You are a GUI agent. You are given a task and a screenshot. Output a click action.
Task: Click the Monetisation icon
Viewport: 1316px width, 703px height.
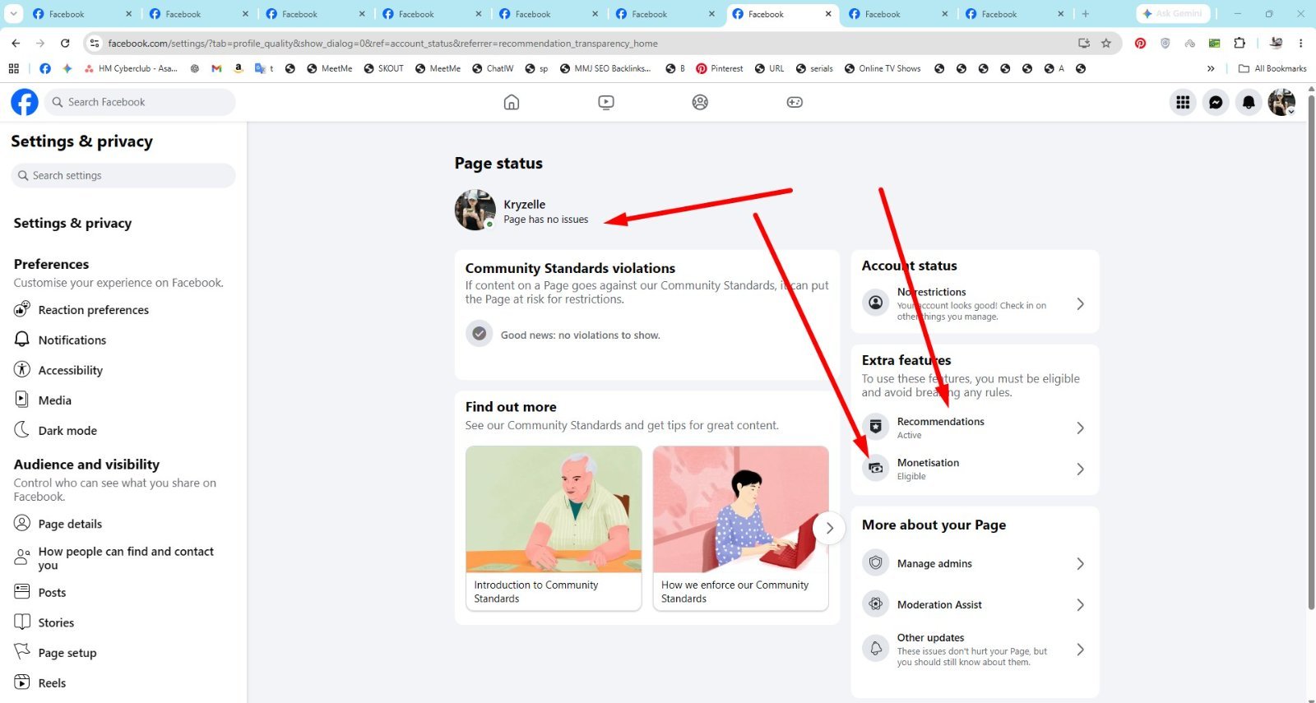tap(876, 468)
